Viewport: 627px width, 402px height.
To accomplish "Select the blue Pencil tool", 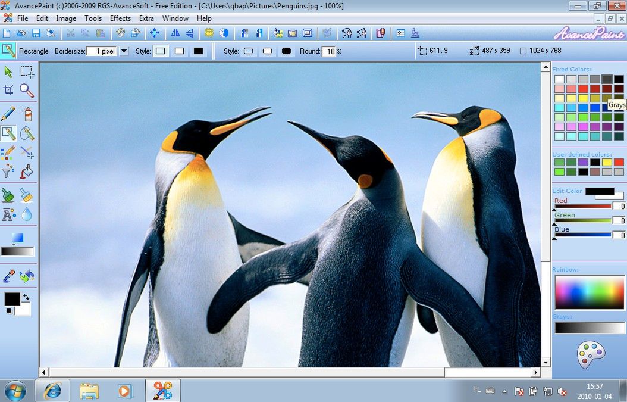I will (x=8, y=114).
